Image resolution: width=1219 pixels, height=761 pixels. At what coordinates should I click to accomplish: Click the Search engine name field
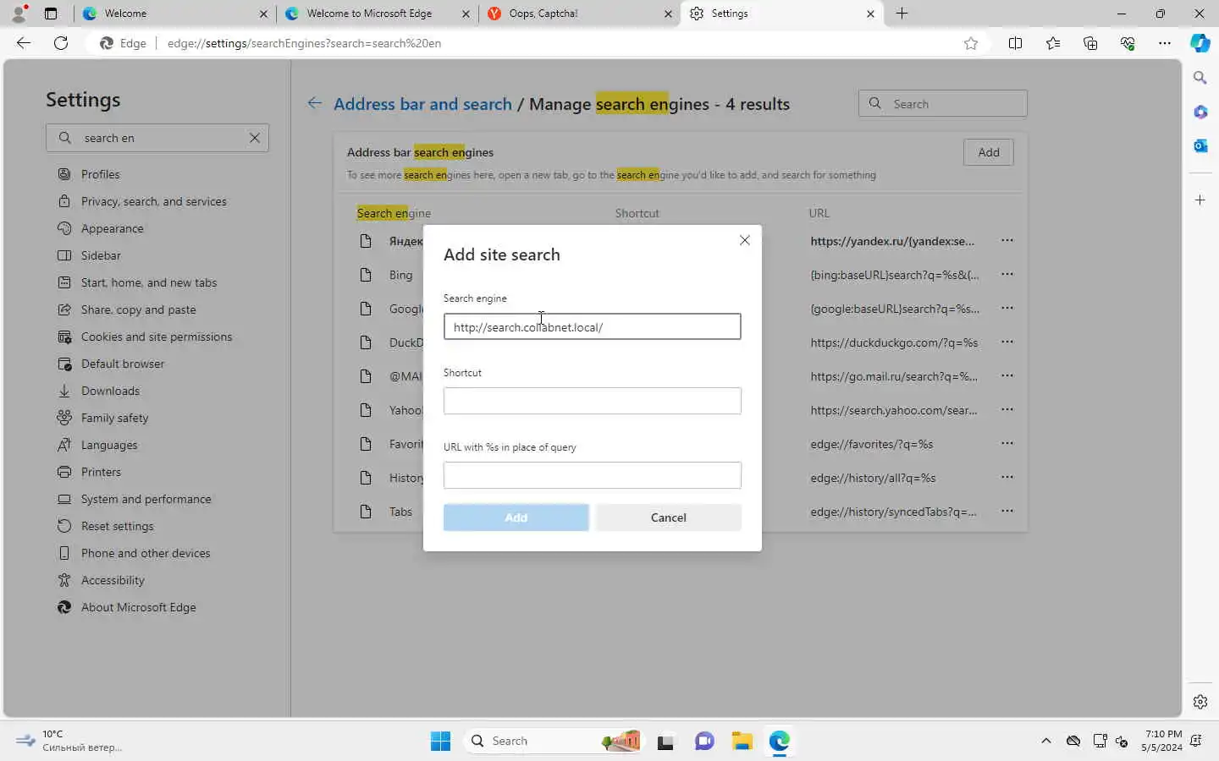592,326
